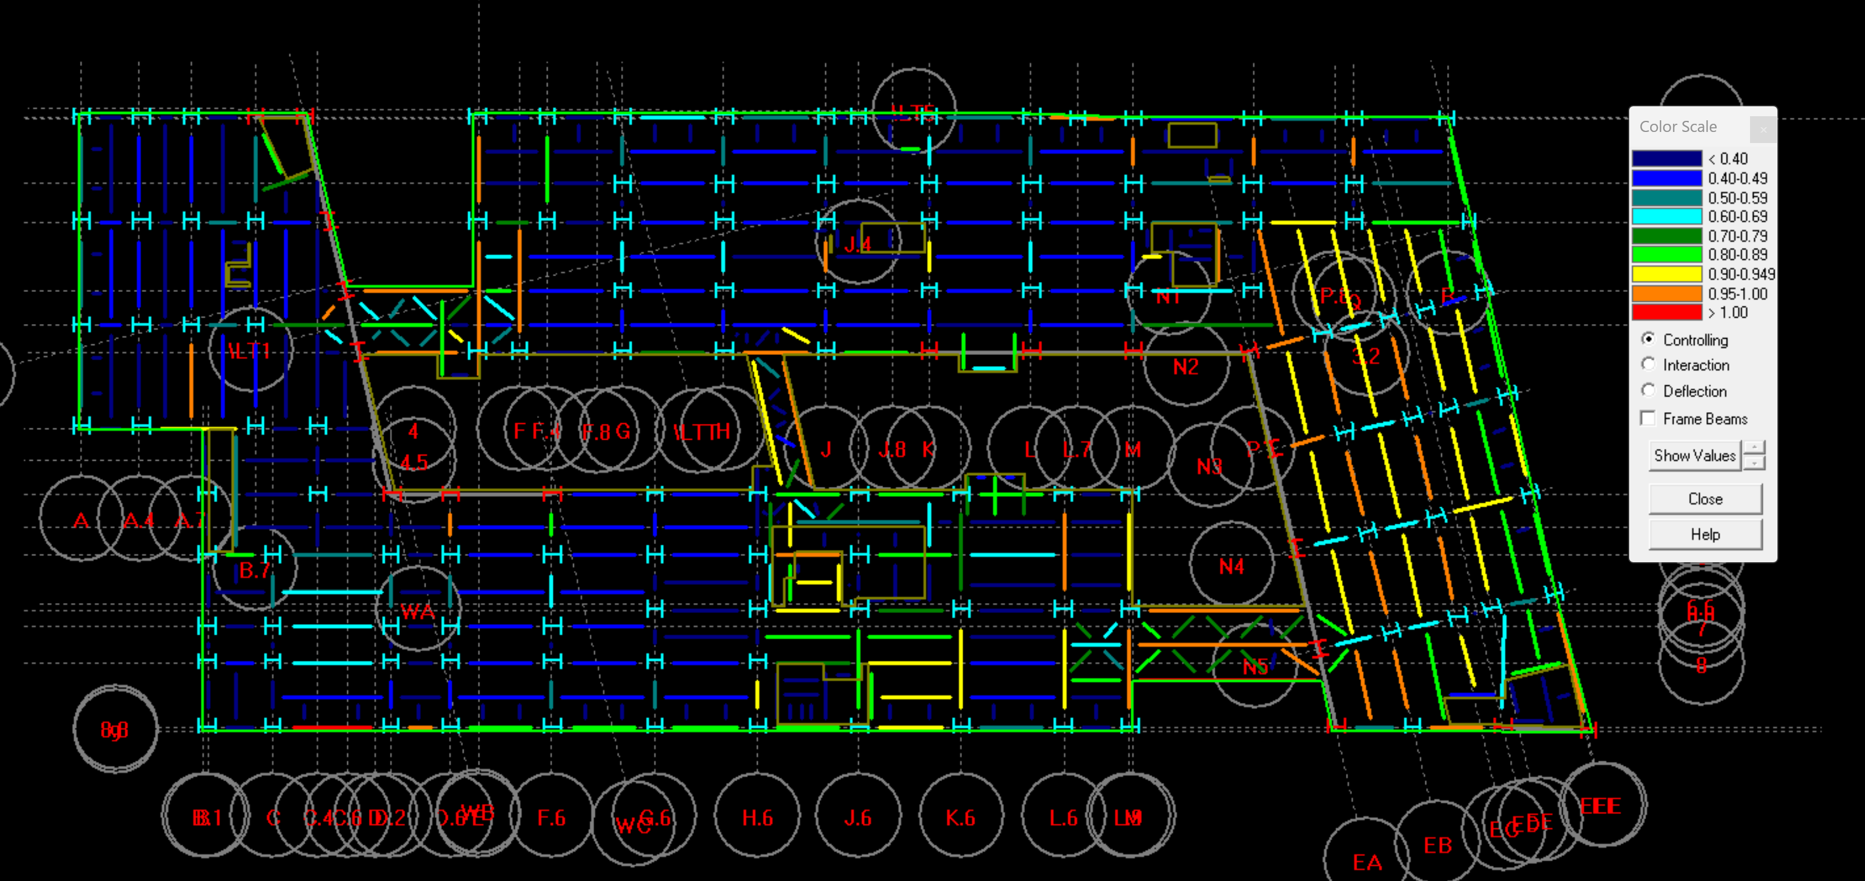Click the teal 0.50-0.59 color swatch
1865x881 pixels.
[1667, 198]
